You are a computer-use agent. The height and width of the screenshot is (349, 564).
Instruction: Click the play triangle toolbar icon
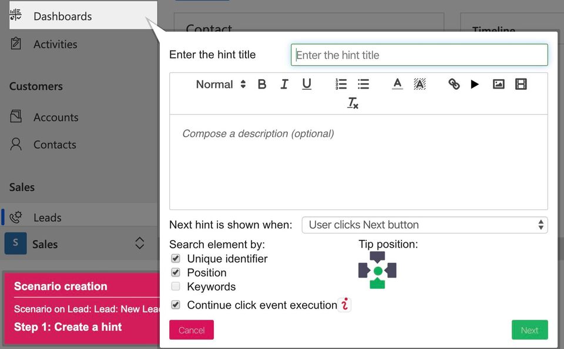pyautogui.click(x=475, y=84)
